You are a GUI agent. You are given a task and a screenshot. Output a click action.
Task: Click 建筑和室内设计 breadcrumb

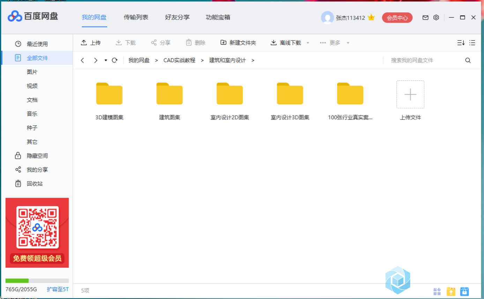(228, 60)
